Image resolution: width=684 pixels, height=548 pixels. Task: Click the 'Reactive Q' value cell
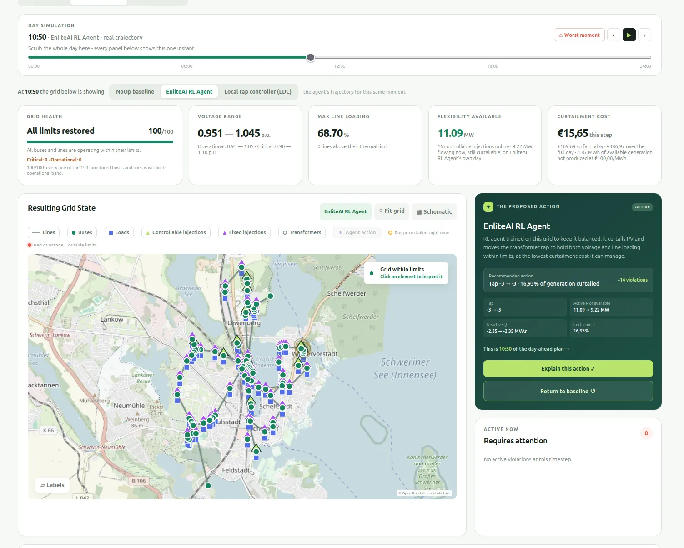click(x=525, y=328)
